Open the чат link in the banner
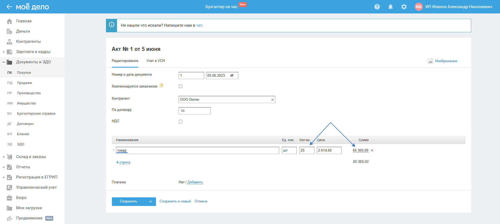This screenshot has height=224, width=500. point(199,25)
